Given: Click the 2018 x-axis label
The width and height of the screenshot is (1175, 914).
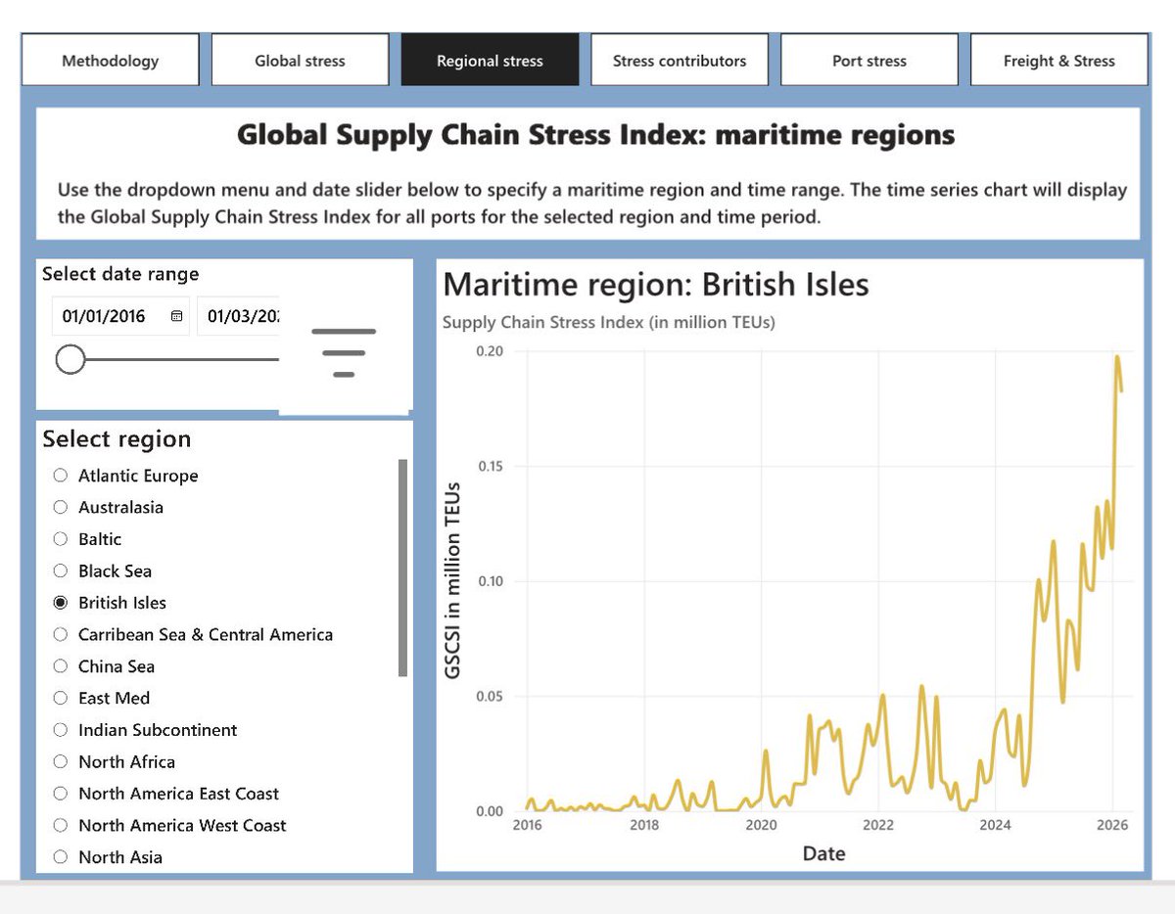Looking at the screenshot, I should [644, 825].
